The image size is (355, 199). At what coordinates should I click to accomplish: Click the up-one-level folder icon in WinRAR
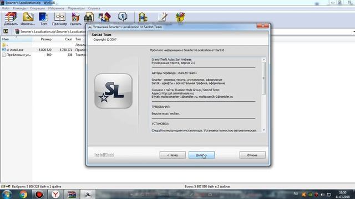pyautogui.click(x=6, y=32)
